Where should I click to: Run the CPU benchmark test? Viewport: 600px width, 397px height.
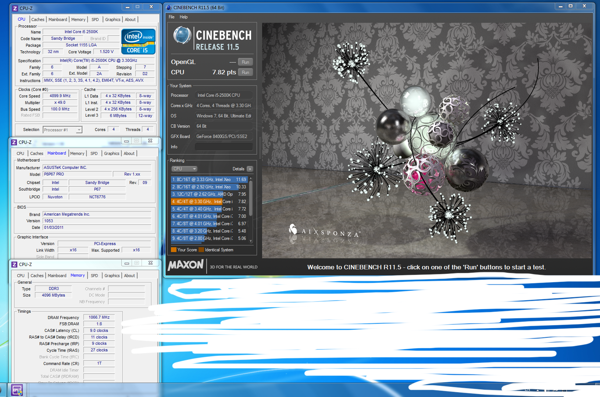click(246, 72)
